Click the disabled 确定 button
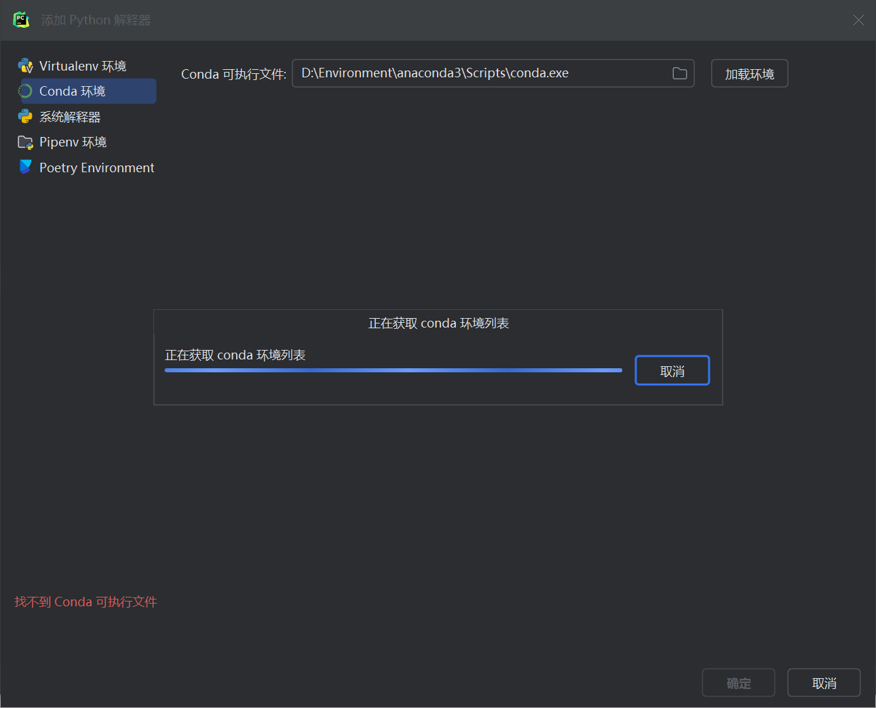The height and width of the screenshot is (708, 876). (738, 683)
